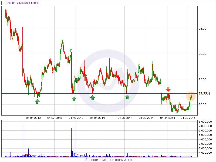Viewport: 216px width, 162px height.
Task: Select the 01-07-2013 date label
Action: pos(55,118)
